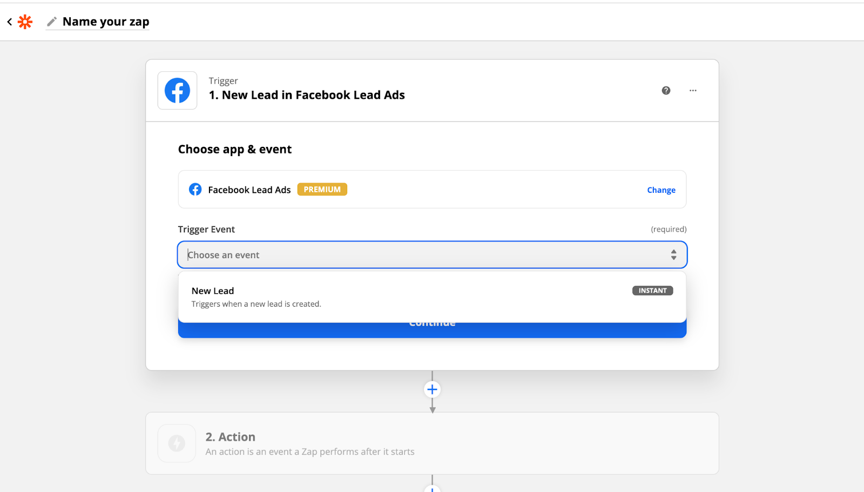Image resolution: width=864 pixels, height=492 pixels.
Task: Open the Zapier orange logo home
Action: (25, 22)
